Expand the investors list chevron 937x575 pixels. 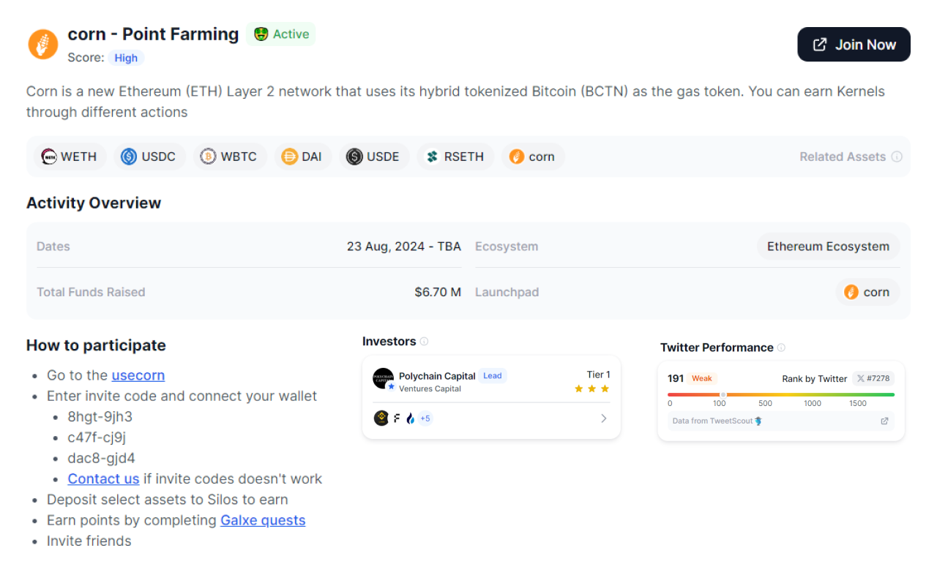pos(603,418)
